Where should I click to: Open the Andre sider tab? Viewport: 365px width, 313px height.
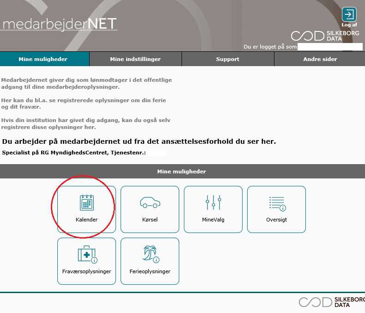pos(320,59)
